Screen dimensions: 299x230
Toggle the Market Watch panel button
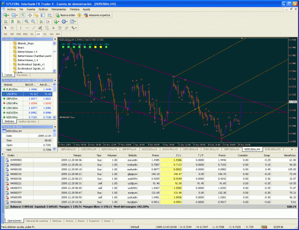[23, 15]
